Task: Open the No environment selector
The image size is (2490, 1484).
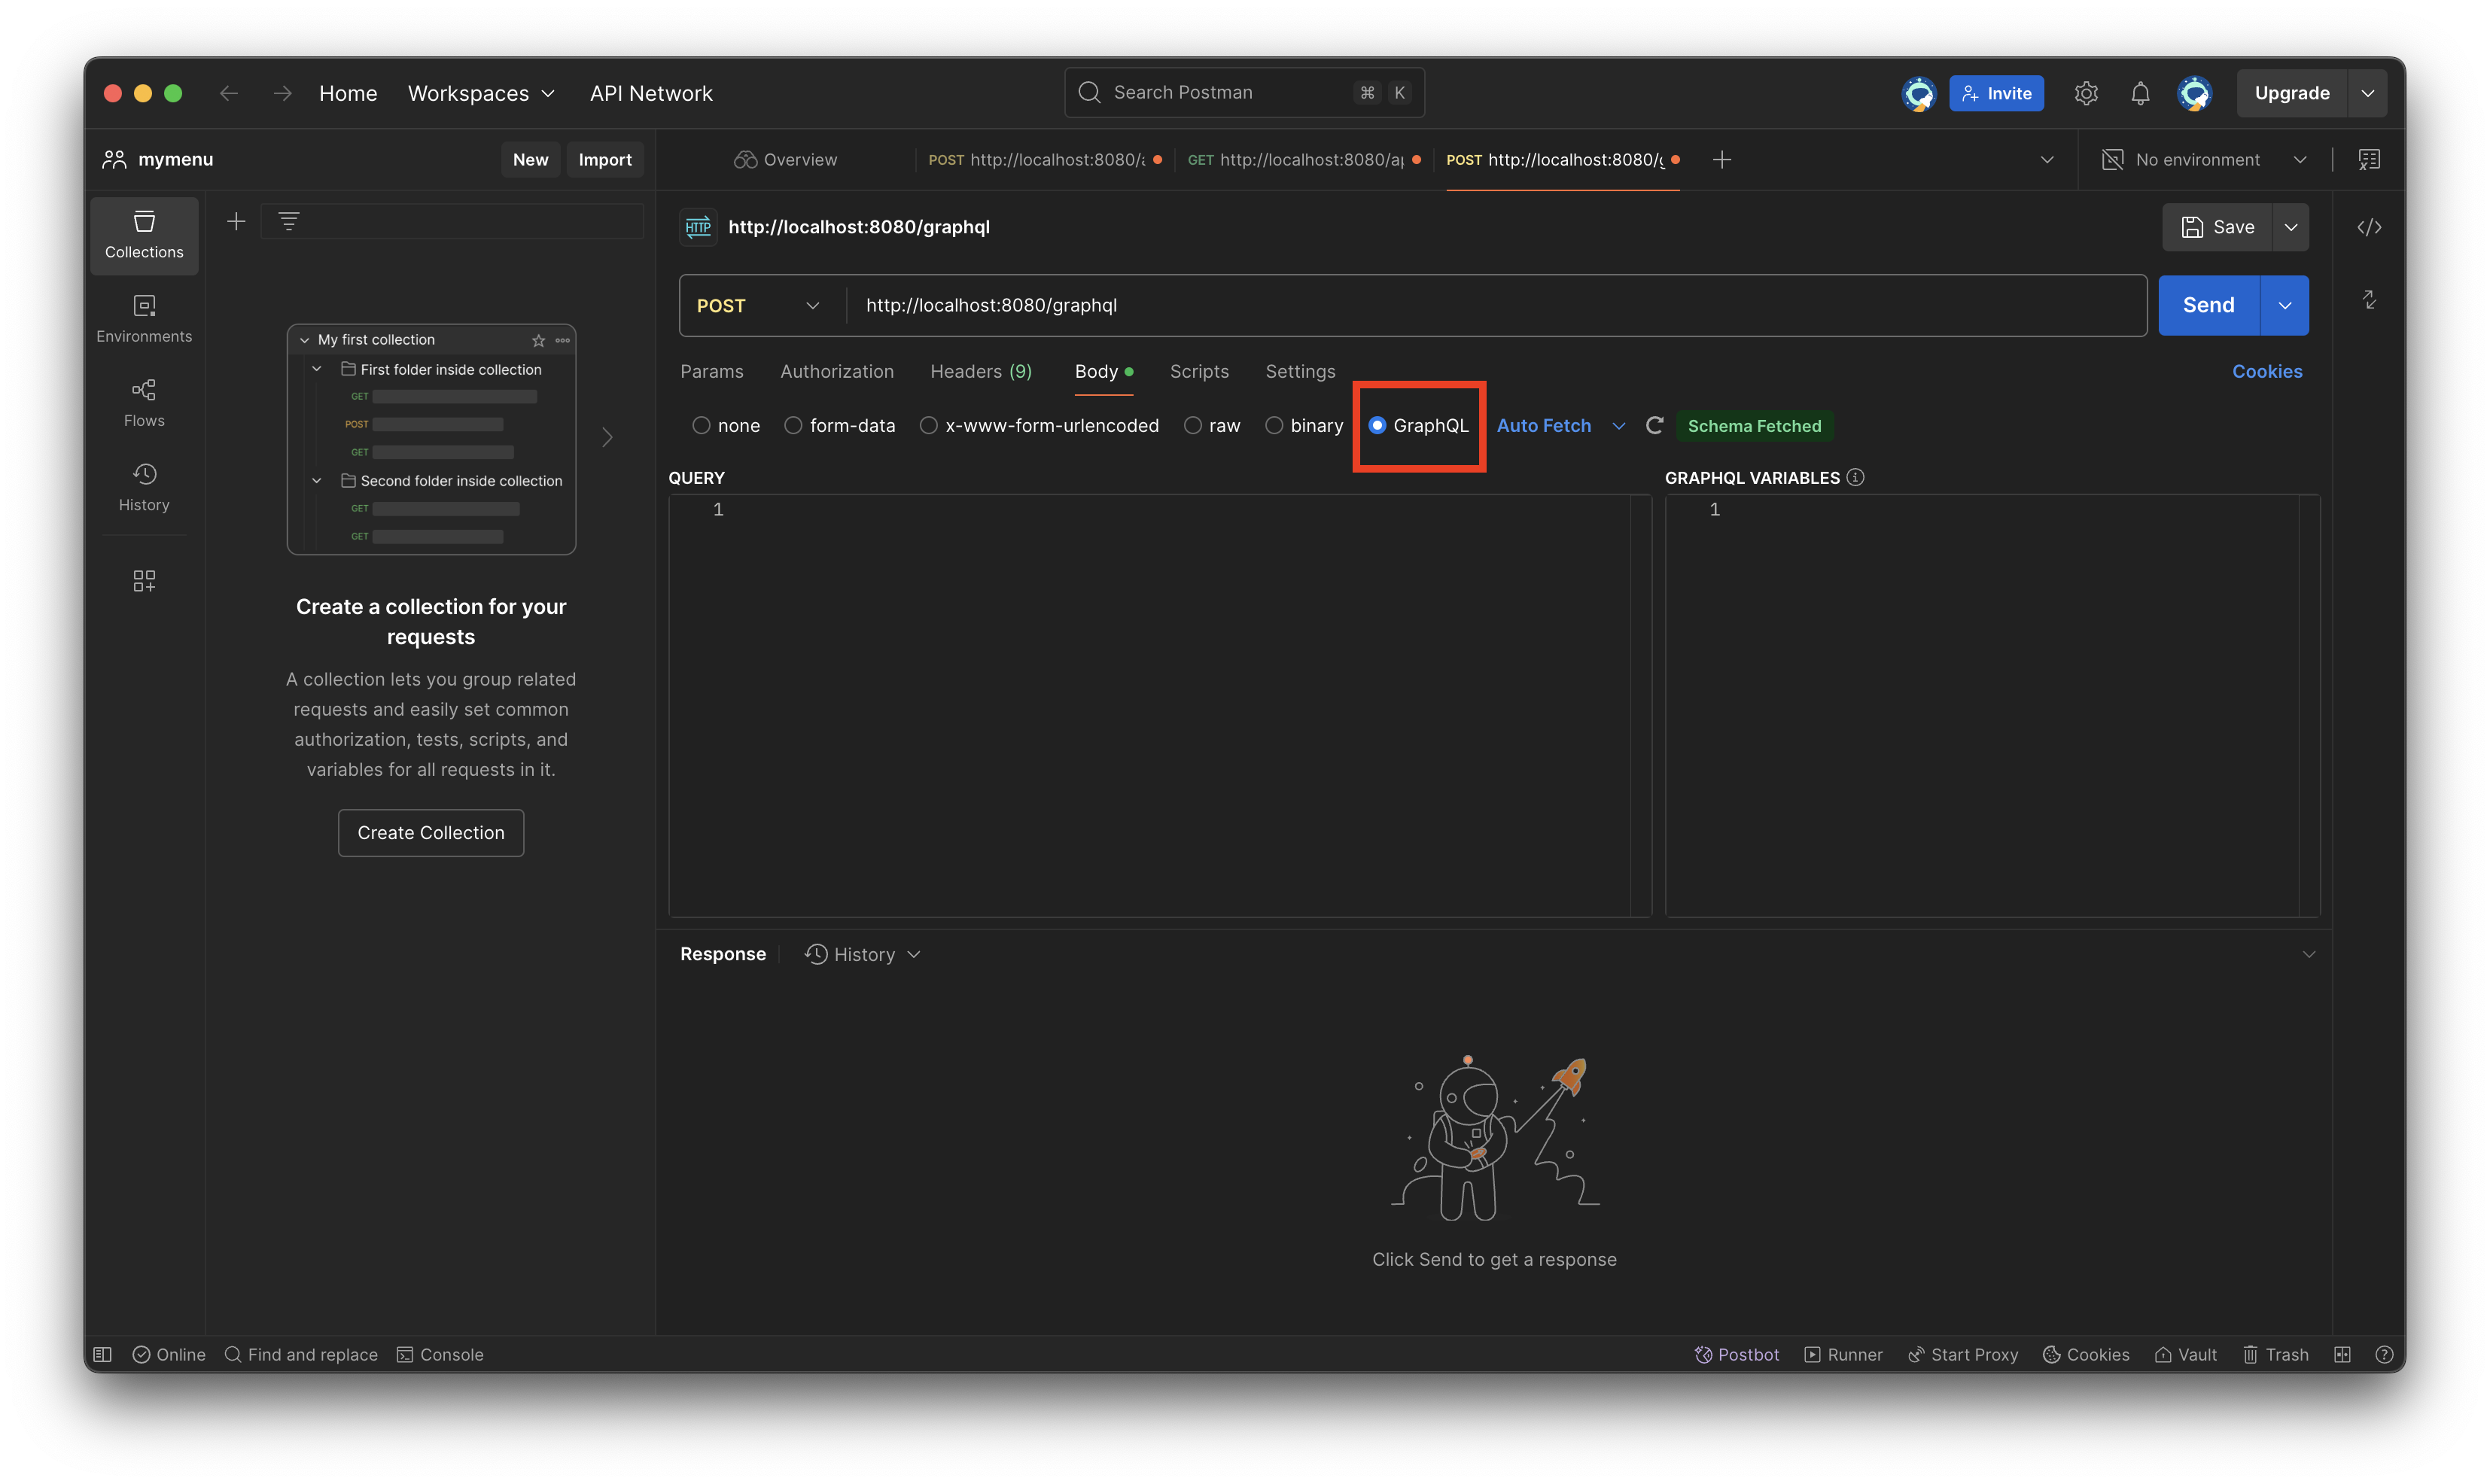Action: tap(2204, 159)
